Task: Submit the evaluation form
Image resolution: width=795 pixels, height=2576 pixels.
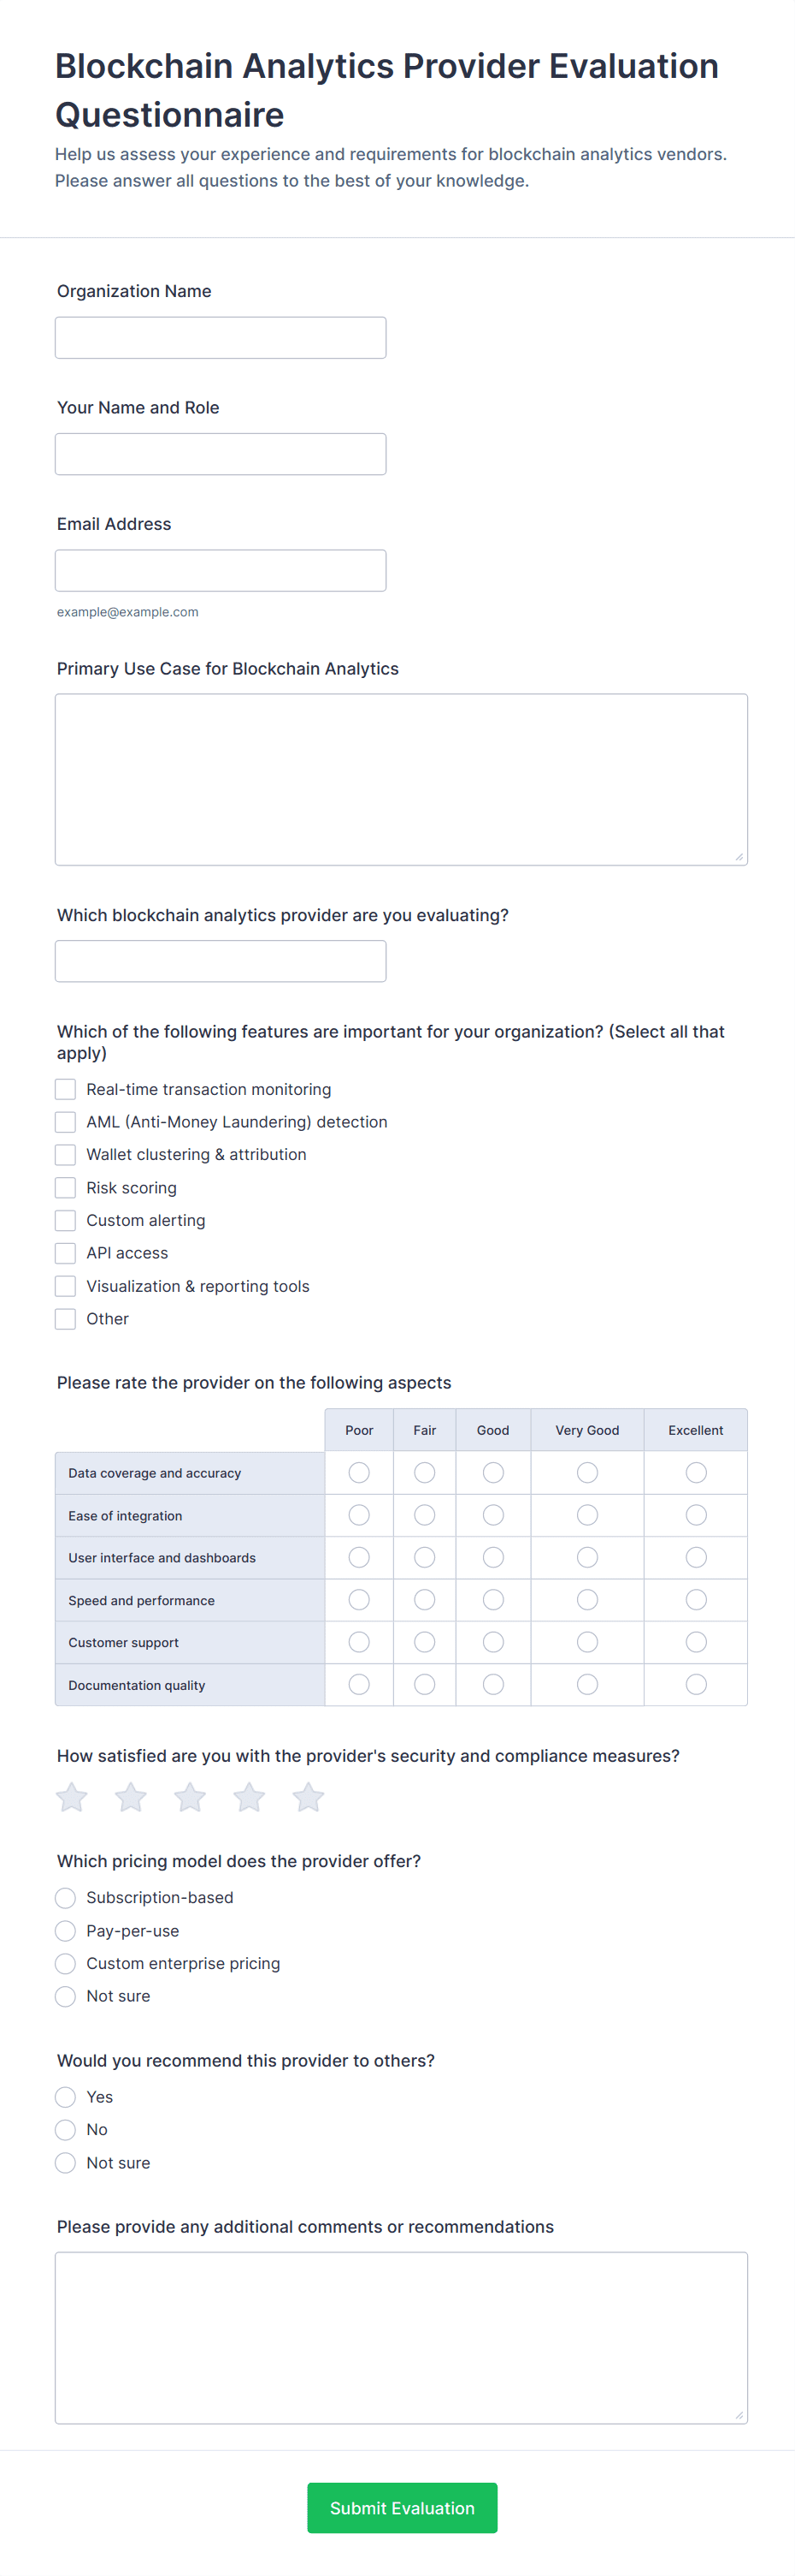Action: (x=402, y=2507)
